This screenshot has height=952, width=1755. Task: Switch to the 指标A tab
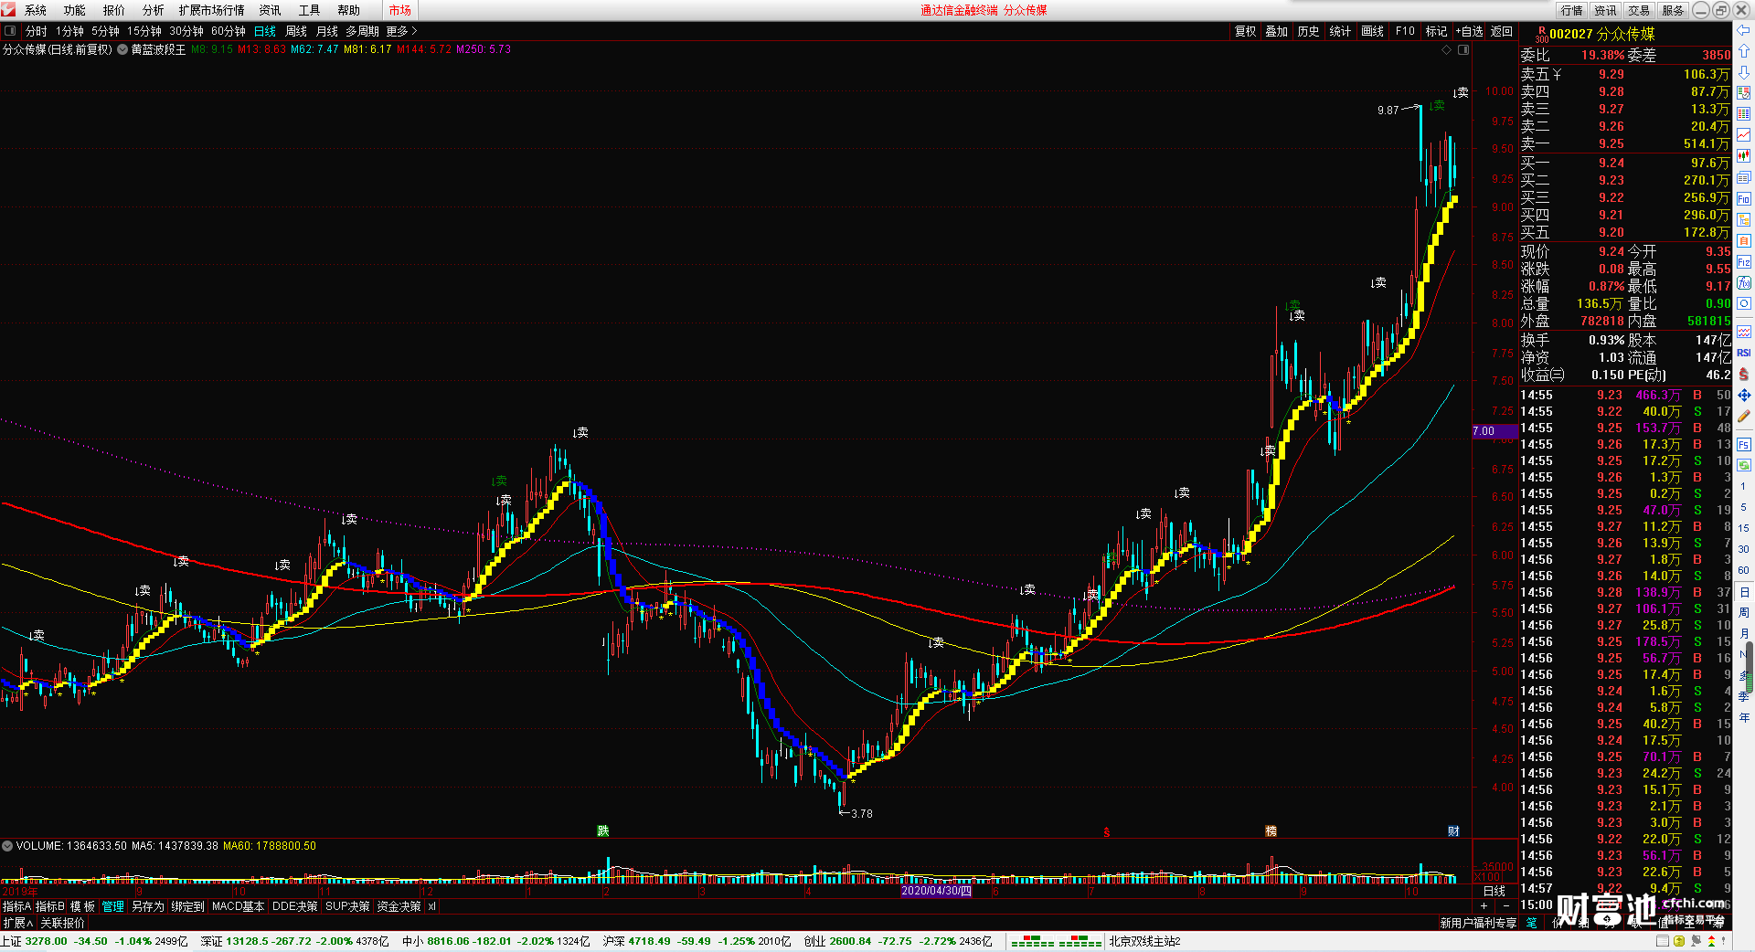pos(17,906)
